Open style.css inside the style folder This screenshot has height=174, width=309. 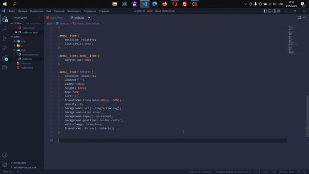click(x=27, y=59)
